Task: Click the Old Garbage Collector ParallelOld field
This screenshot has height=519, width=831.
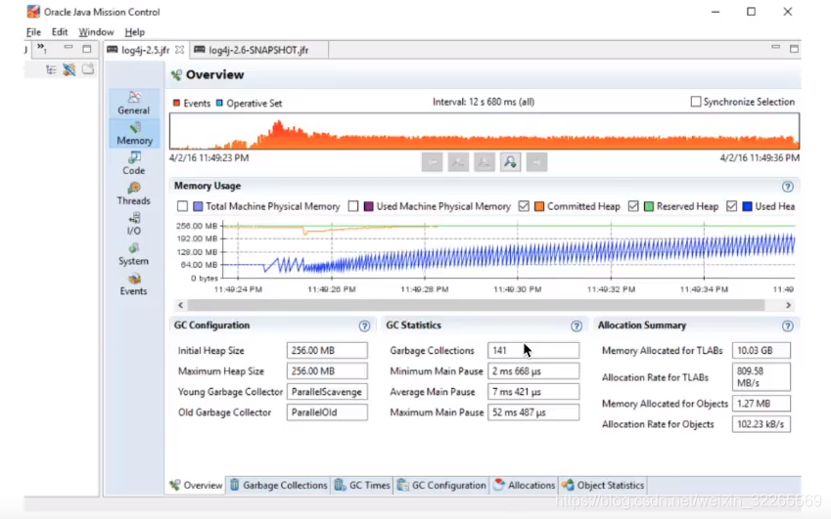Action: [x=327, y=412]
